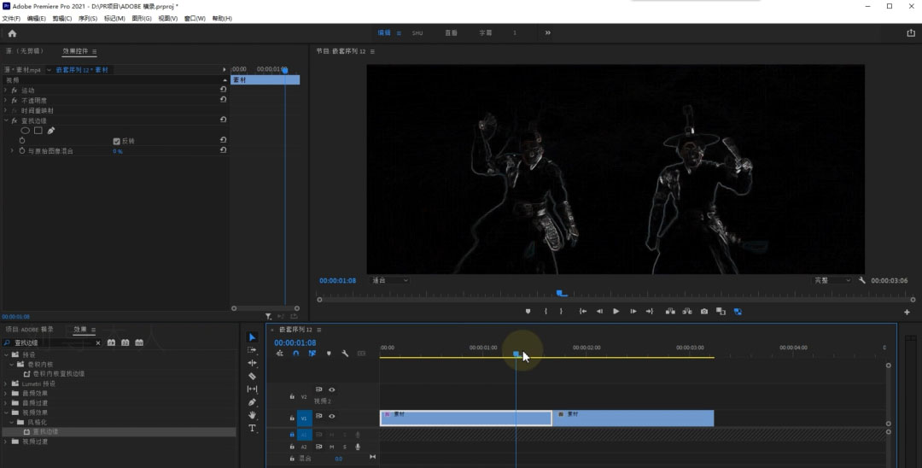
Task: Switch to 项目: ADOBE panel tab
Action: [30, 330]
